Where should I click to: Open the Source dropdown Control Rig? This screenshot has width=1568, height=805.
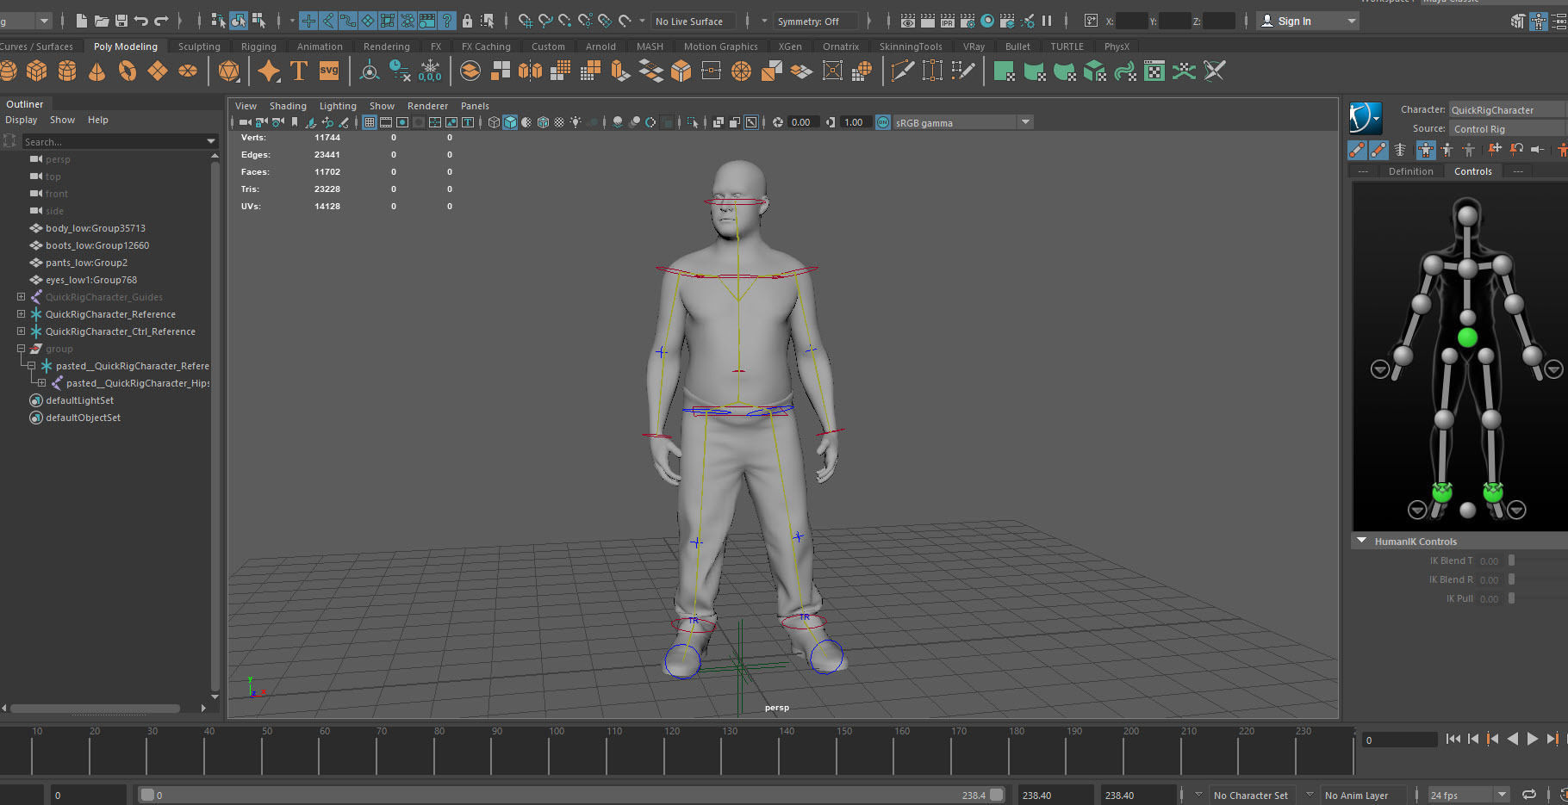point(1508,128)
